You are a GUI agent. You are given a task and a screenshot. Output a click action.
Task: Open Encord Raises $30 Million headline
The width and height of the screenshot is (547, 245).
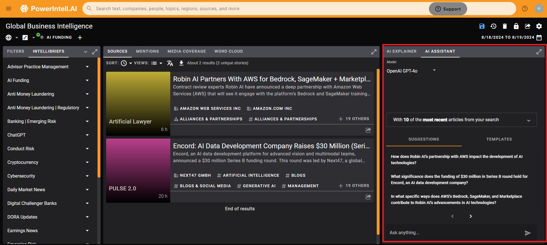pyautogui.click(x=272, y=146)
